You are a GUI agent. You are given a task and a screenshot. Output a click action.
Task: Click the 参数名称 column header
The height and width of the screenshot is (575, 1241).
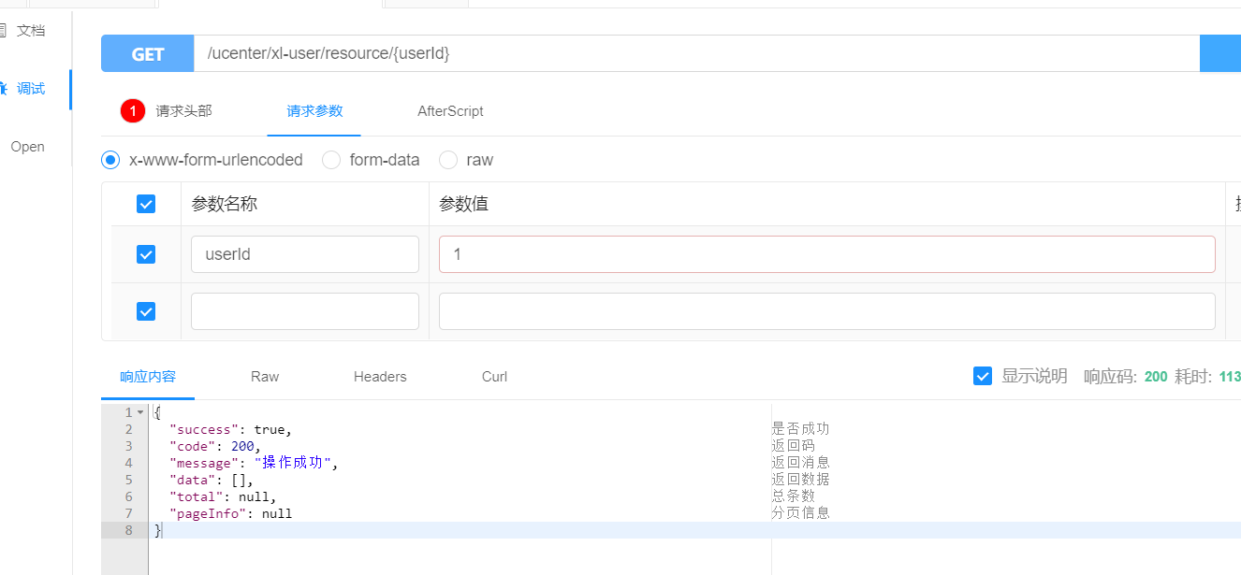pyautogui.click(x=225, y=204)
